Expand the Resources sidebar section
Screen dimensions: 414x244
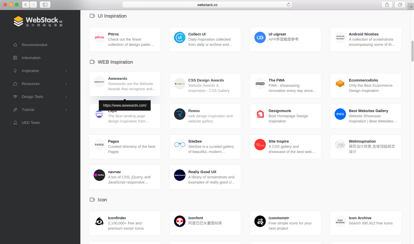pyautogui.click(x=30, y=84)
